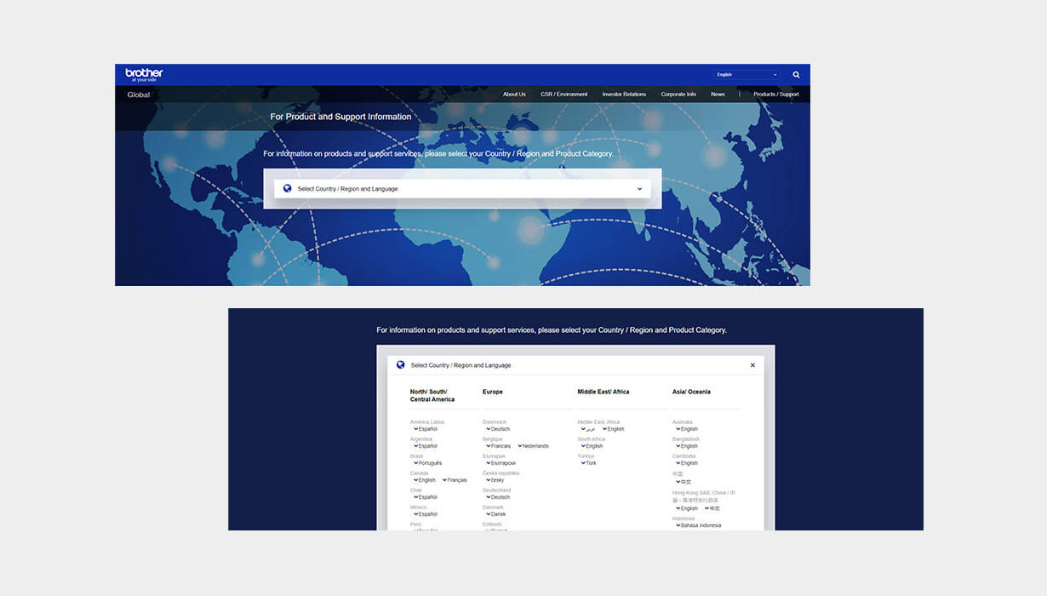Click the Brother logo in header

144,74
